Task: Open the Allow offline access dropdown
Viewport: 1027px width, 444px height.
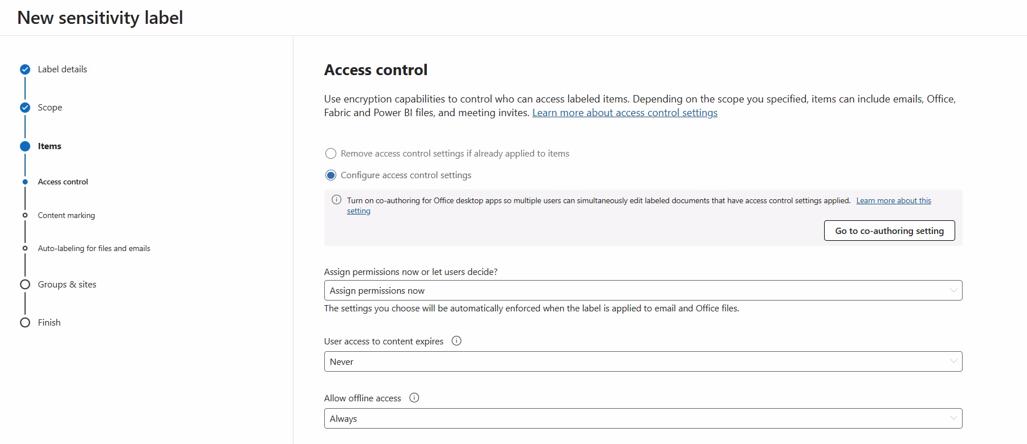Action: tap(643, 418)
